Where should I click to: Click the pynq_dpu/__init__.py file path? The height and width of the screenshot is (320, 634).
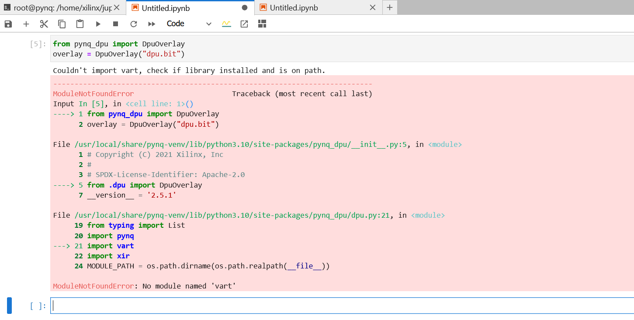click(241, 144)
